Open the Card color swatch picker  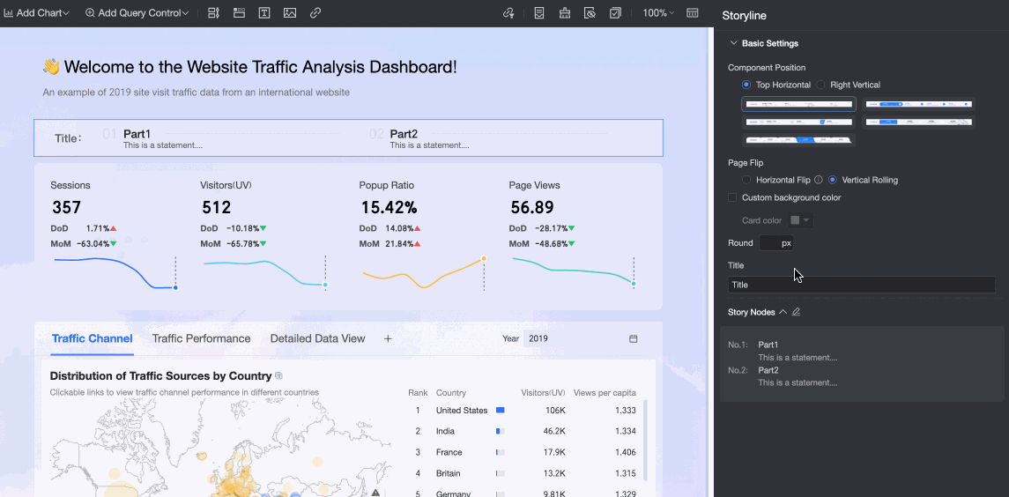tap(800, 220)
